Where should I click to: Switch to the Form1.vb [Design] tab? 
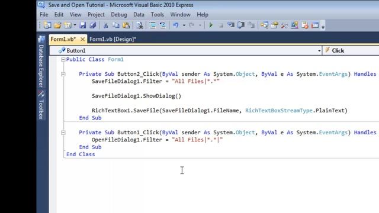pyautogui.click(x=113, y=39)
